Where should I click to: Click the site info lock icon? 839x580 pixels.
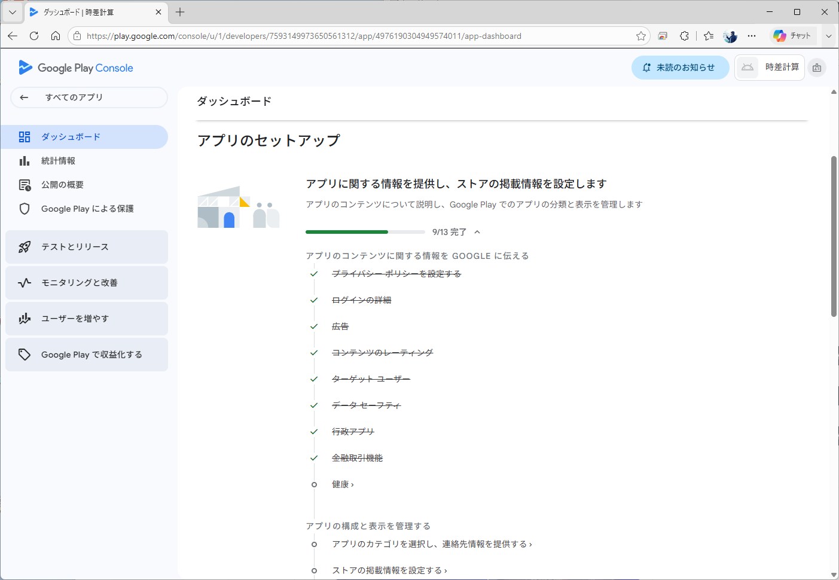click(x=77, y=36)
